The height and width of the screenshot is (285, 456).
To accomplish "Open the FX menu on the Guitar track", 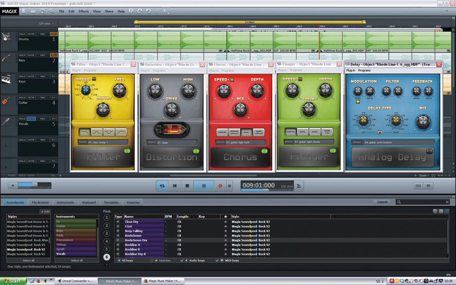I will [54, 98].
